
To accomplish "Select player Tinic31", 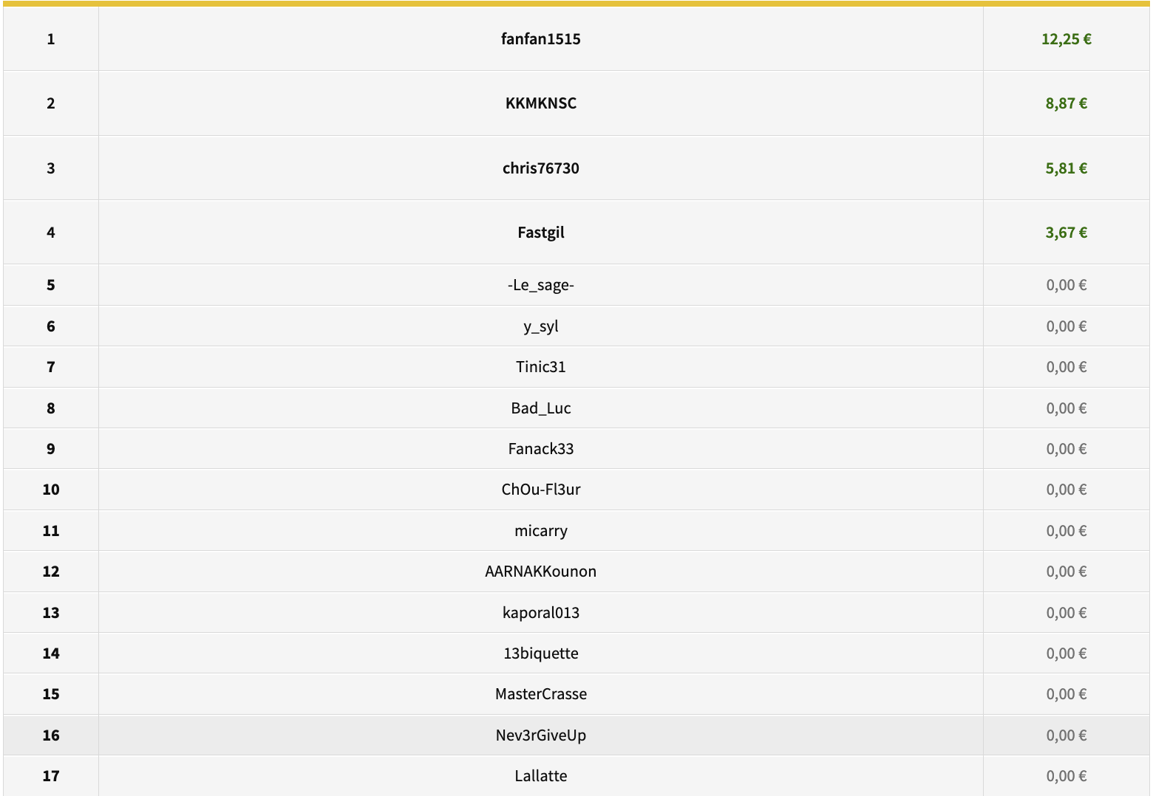I will click(x=540, y=367).
